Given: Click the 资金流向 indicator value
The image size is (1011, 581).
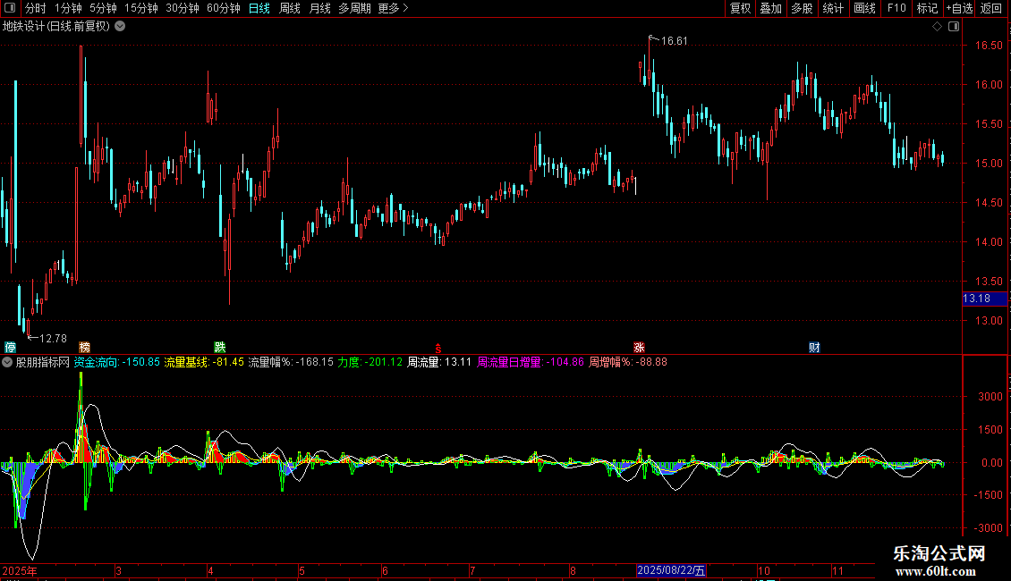Looking at the screenshot, I should [116, 362].
